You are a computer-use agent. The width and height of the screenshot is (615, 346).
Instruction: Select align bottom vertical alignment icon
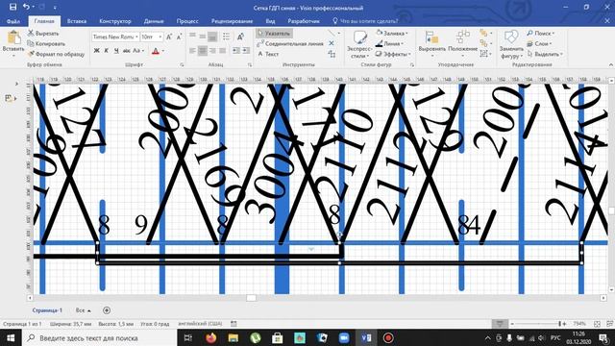point(212,37)
